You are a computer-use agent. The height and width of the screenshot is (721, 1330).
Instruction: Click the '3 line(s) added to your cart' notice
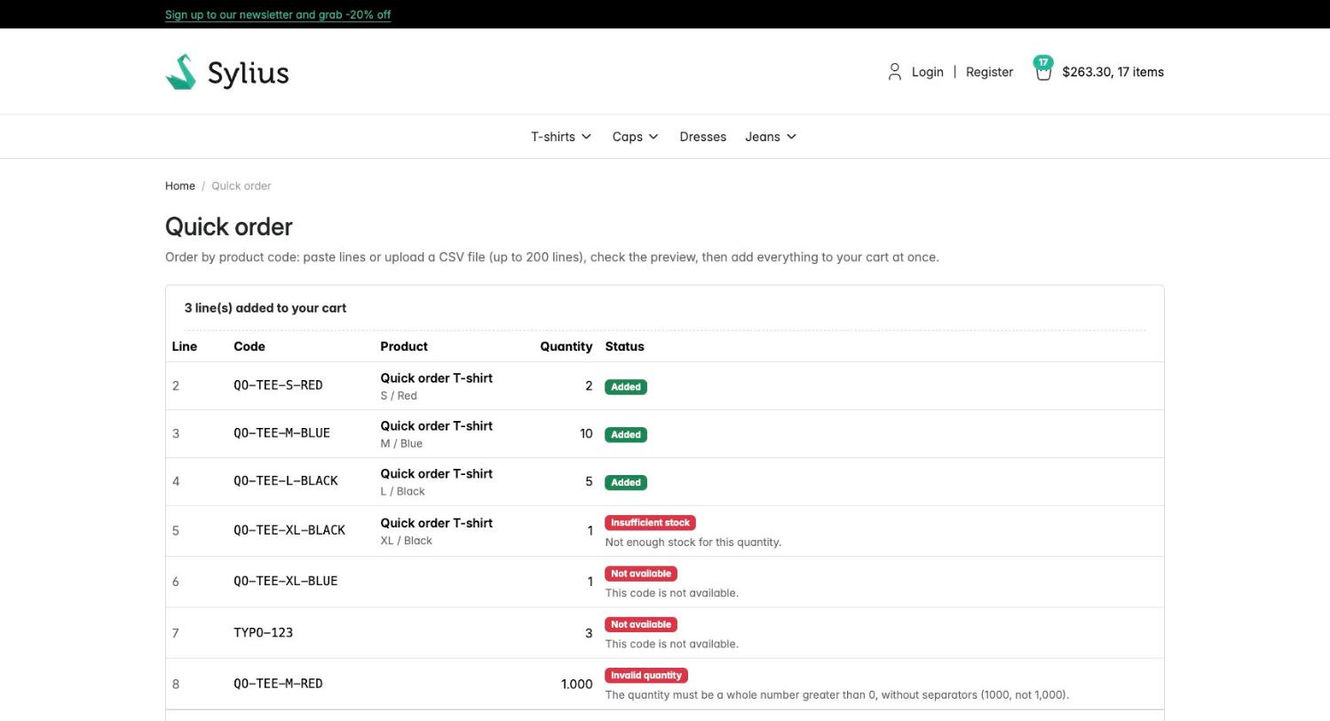pyautogui.click(x=265, y=308)
